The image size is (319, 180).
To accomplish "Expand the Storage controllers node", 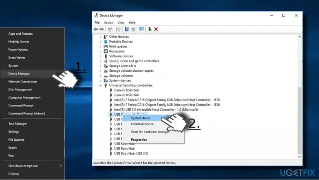I will click(100, 66).
